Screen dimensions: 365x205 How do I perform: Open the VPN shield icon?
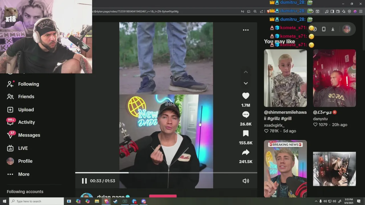point(349,11)
